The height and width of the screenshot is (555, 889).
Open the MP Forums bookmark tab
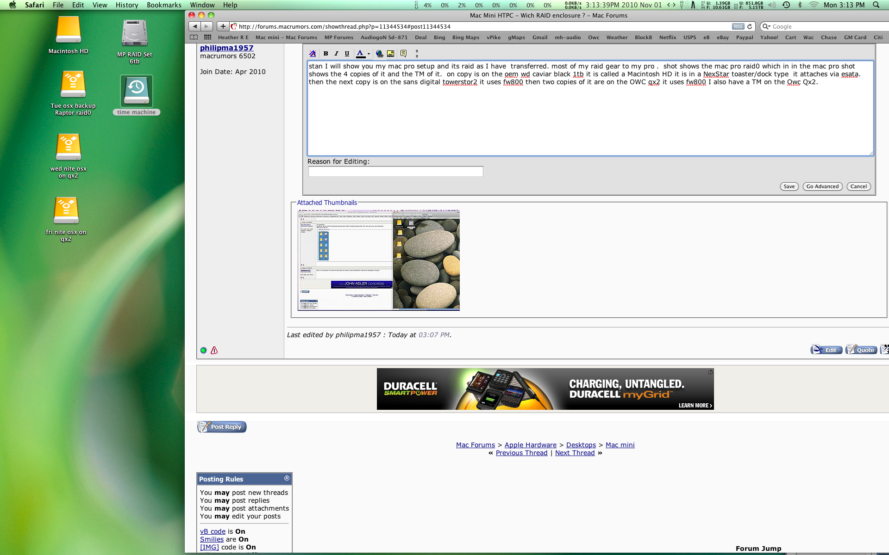pos(339,37)
